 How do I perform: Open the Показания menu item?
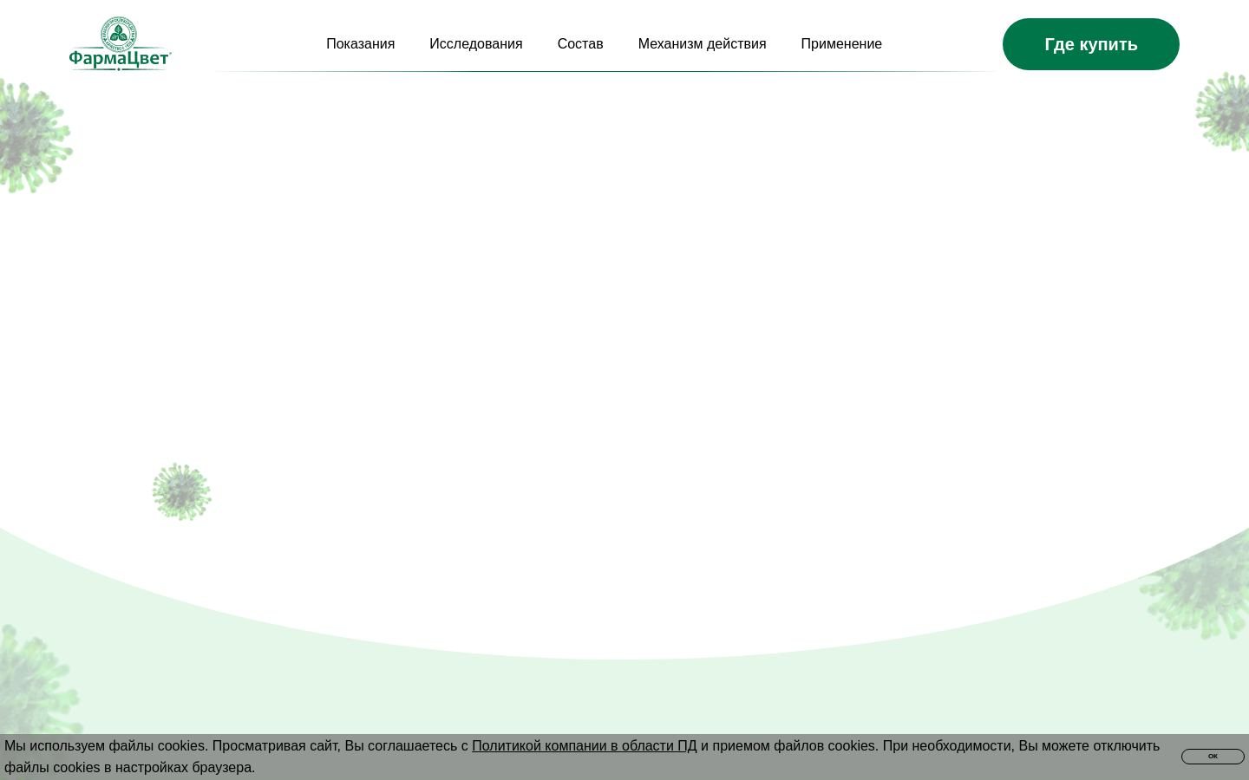pyautogui.click(x=360, y=44)
